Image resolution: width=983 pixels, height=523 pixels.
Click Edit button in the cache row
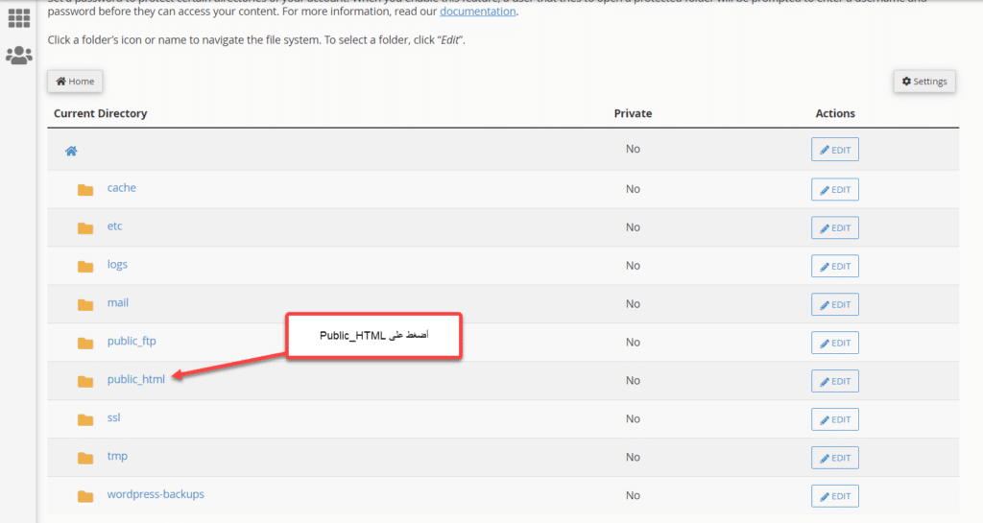pos(834,189)
